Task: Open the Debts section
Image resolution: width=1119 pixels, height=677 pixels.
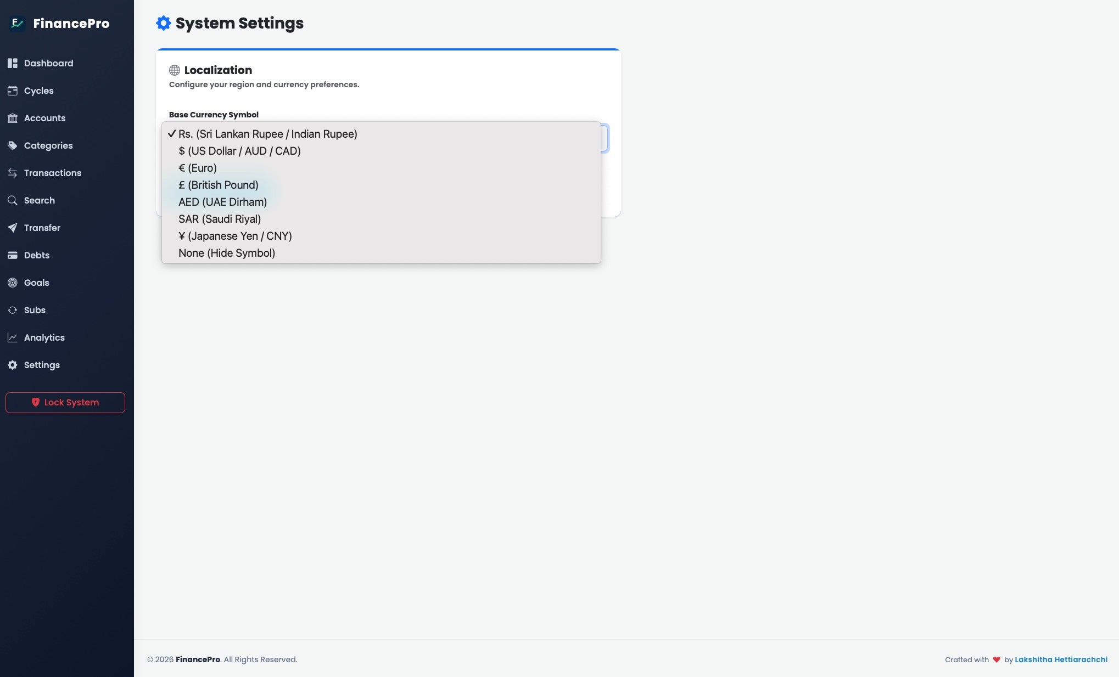Action: tap(37, 255)
